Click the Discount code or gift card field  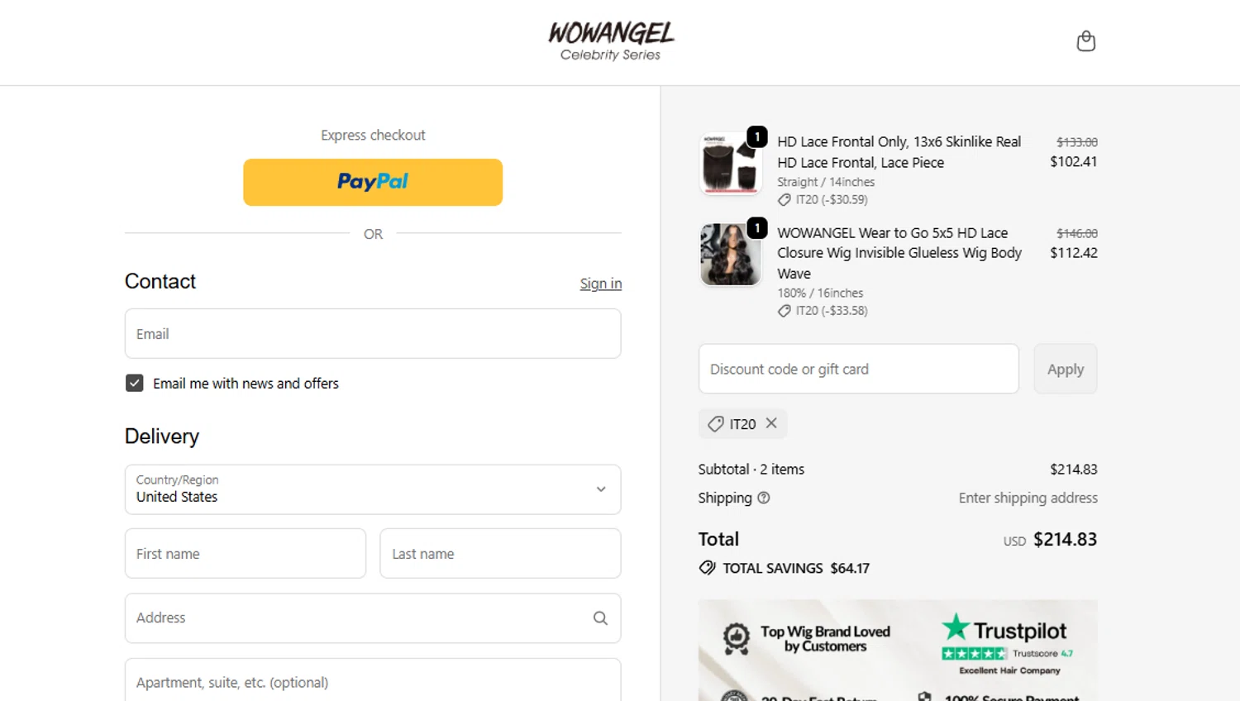[859, 369]
